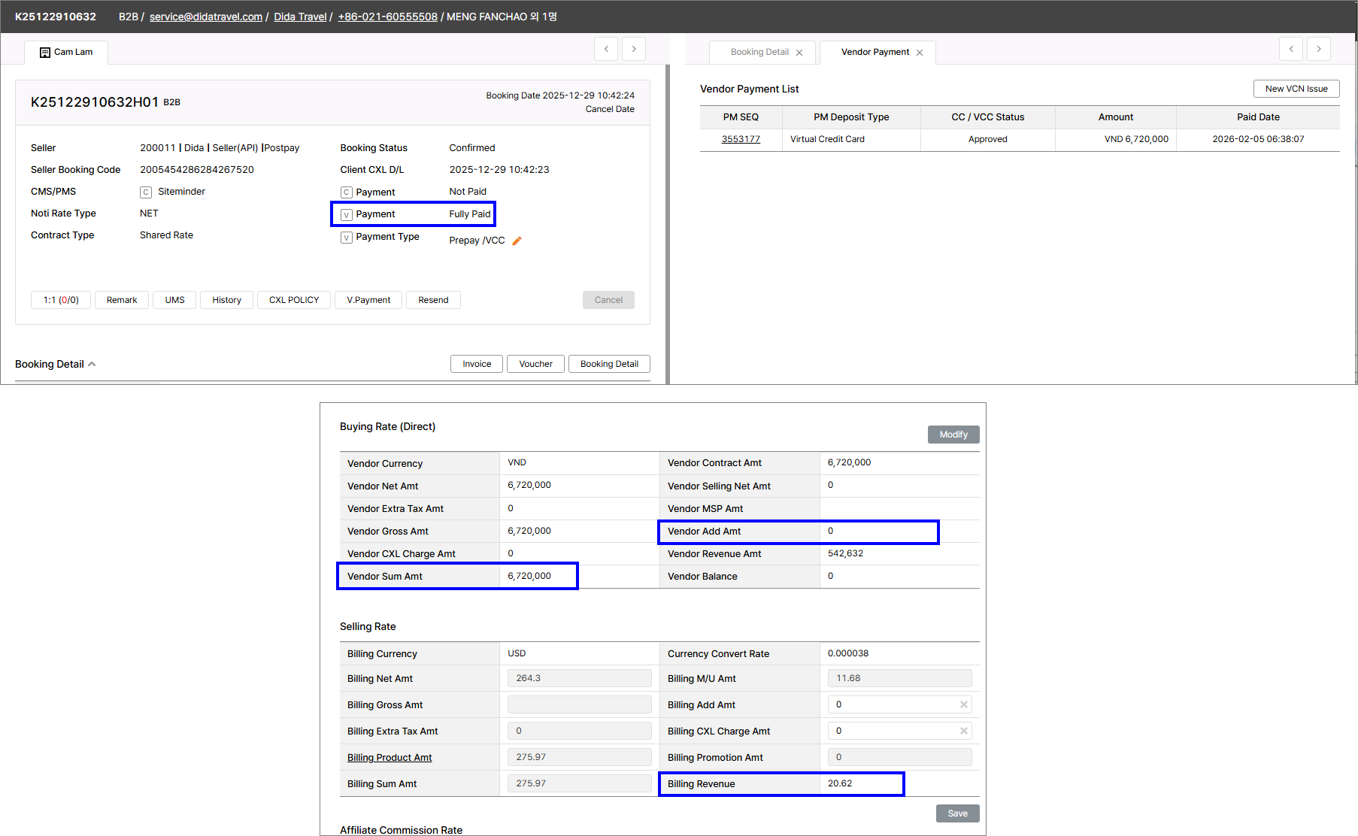The image size is (1358, 836).
Task: Open PM SEQ 3553177 link
Action: [x=741, y=139]
